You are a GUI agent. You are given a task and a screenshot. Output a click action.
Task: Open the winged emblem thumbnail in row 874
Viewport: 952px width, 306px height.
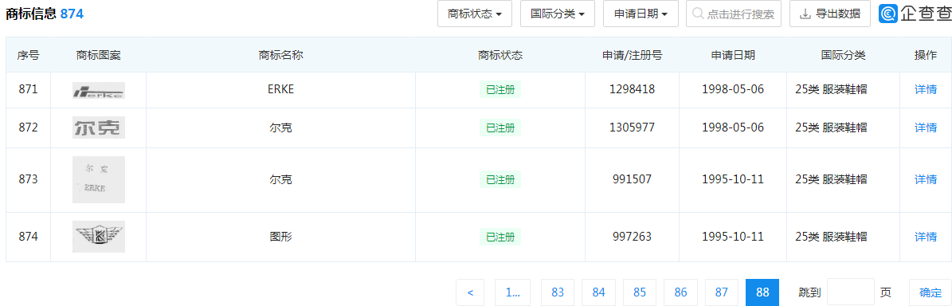point(98,237)
